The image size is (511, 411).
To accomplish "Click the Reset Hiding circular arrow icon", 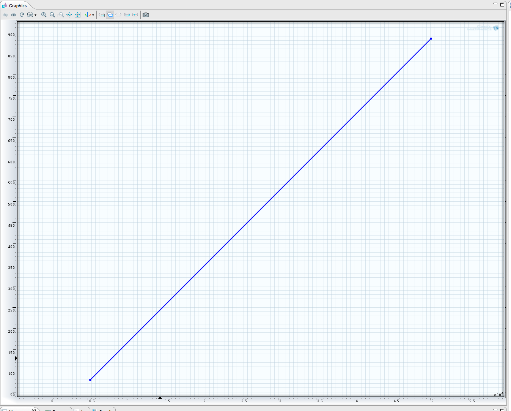I will (x=22, y=15).
